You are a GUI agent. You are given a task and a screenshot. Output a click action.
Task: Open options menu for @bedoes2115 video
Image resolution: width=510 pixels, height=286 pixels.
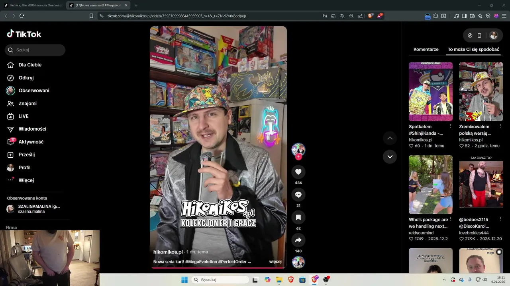tap(501, 219)
